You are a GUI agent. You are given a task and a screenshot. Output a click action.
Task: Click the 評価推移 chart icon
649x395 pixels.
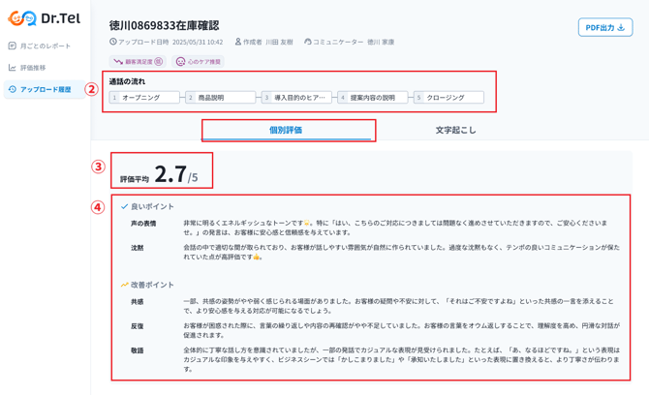coord(12,68)
